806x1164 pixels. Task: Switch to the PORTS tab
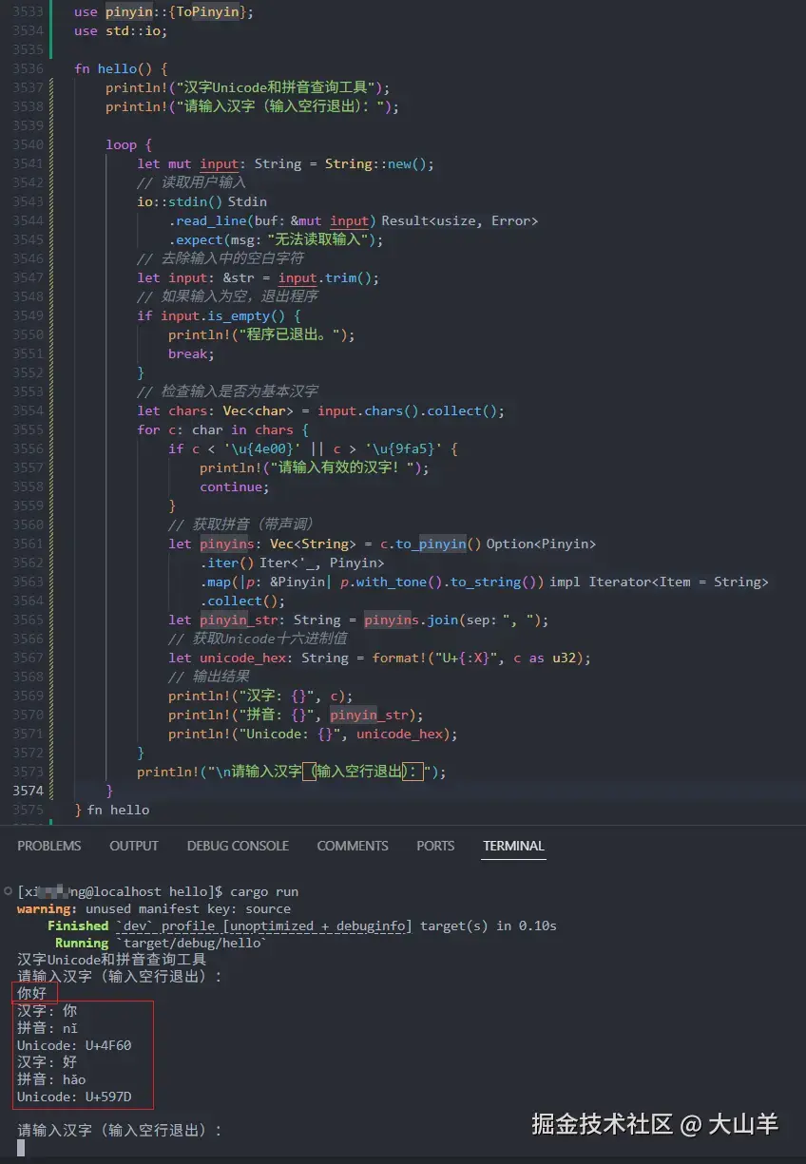pos(435,846)
